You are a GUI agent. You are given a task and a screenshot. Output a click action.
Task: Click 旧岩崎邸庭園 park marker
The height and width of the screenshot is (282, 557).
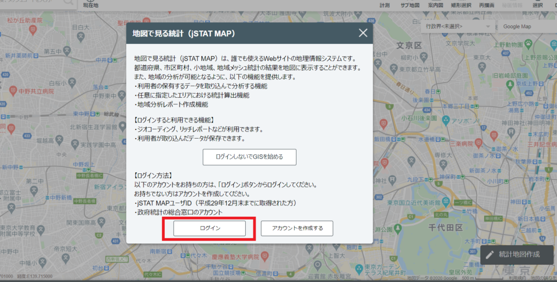[510, 85]
